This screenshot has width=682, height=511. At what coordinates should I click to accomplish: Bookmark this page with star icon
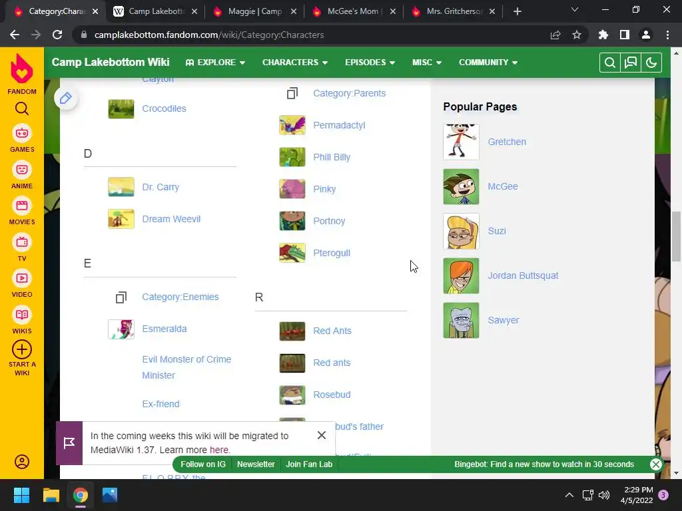point(577,35)
